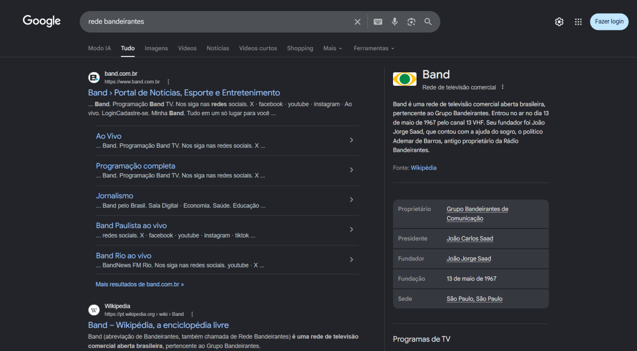Open quick settings gear icon
637x351 pixels.
pyautogui.click(x=559, y=22)
